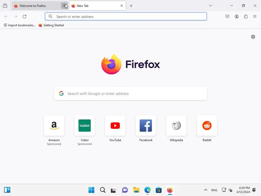Show hidden system tray icons

pos(206,190)
